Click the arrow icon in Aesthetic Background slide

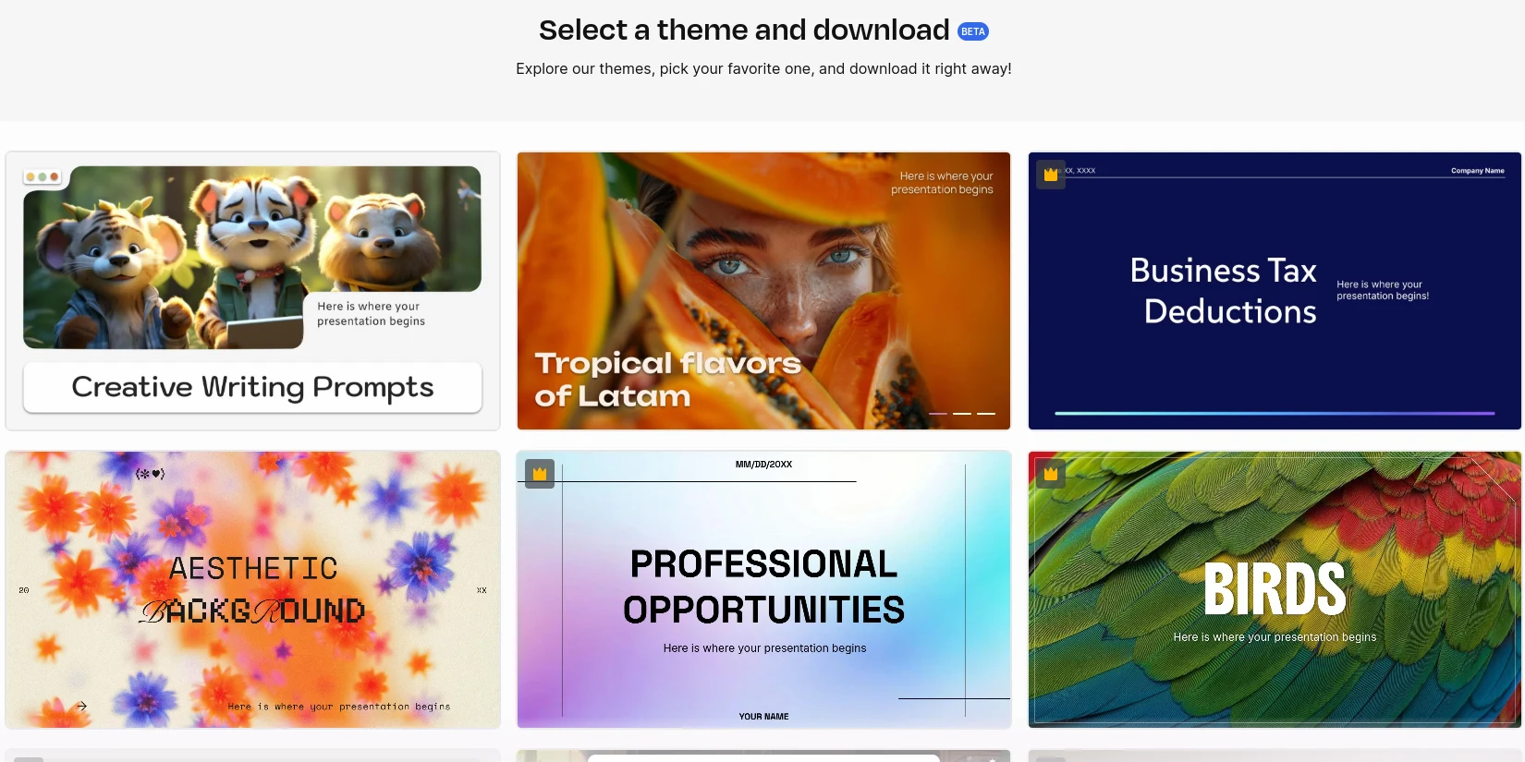[x=81, y=707]
